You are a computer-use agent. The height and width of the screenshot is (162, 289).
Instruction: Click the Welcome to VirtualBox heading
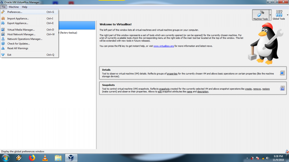pos(115,24)
